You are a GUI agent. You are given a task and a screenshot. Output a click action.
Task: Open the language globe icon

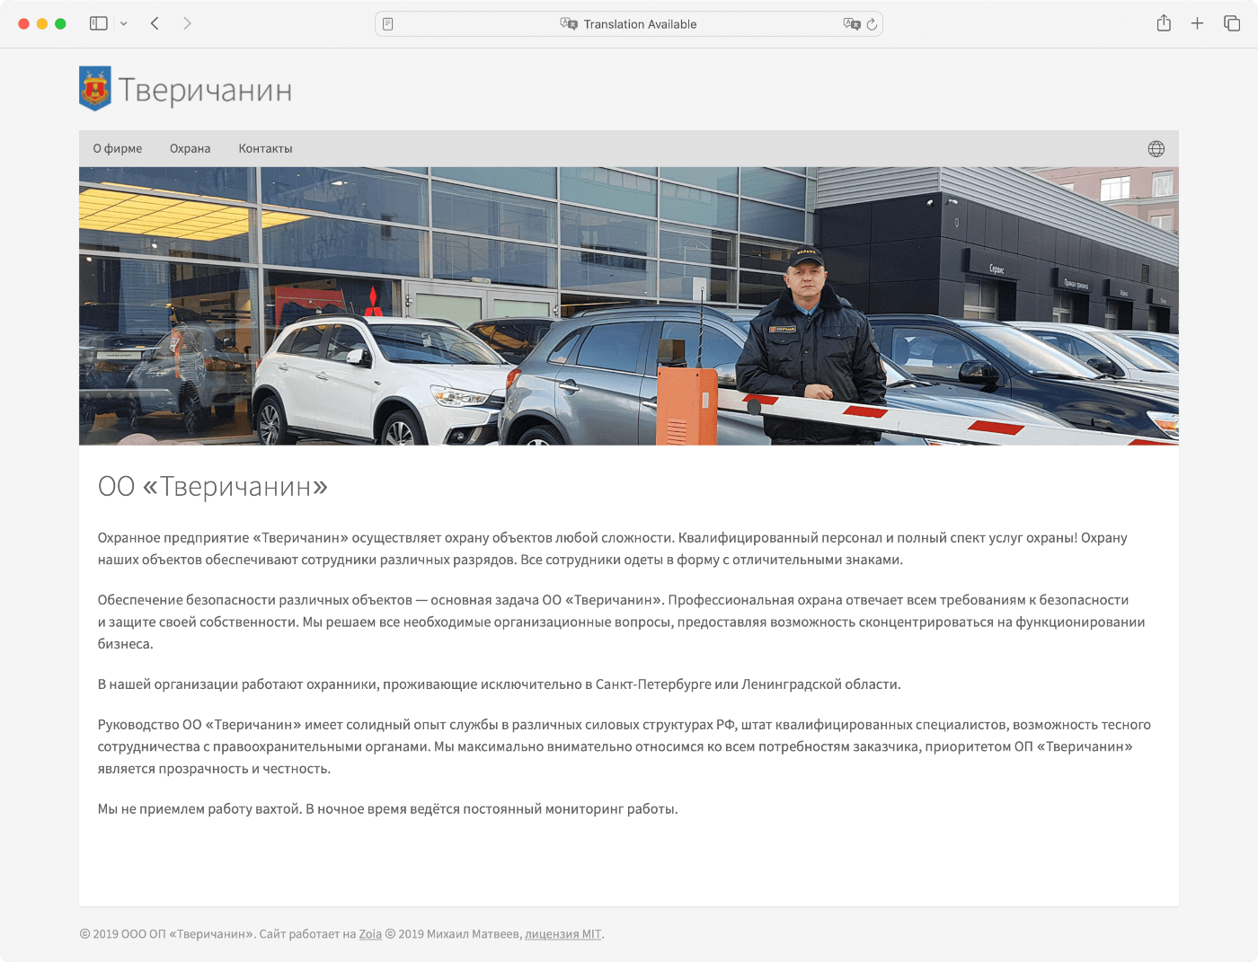(1156, 149)
